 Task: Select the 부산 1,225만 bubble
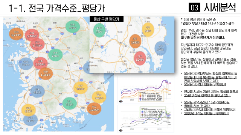[x=94, y=108]
